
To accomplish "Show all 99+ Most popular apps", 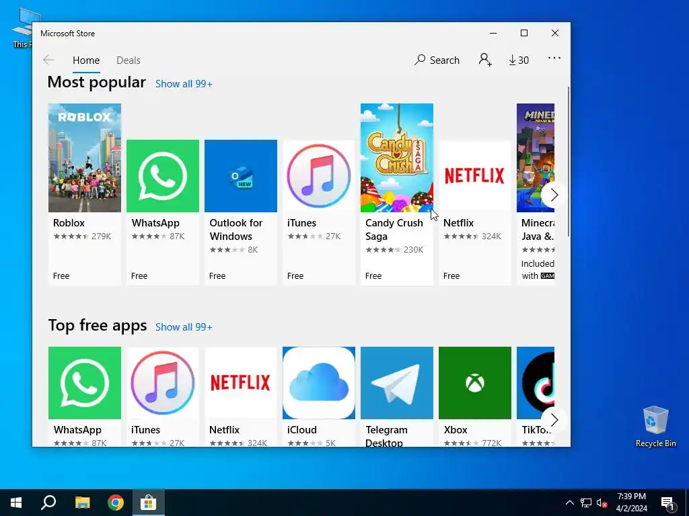I will pos(184,84).
